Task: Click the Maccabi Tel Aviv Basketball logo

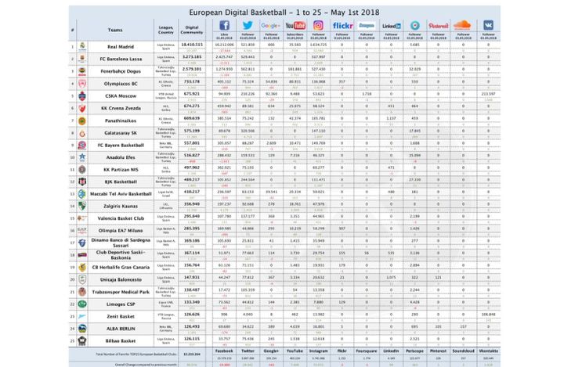Action: click(82, 194)
